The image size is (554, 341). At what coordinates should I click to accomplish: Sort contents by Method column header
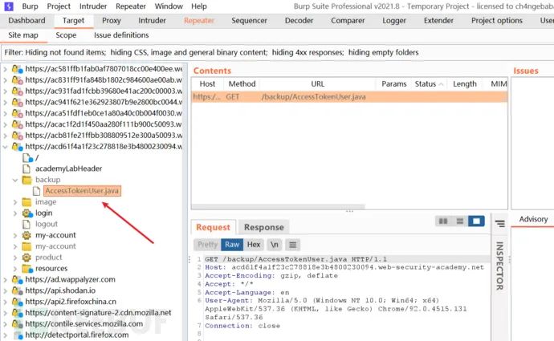[x=242, y=84]
